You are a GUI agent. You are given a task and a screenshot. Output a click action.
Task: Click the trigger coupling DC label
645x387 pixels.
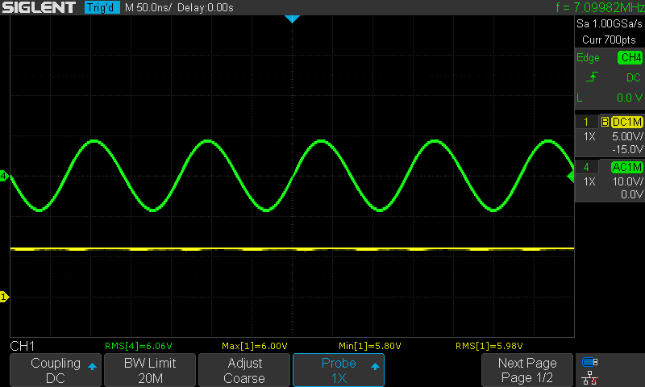tap(634, 77)
